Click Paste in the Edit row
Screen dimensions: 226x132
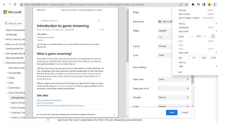point(213,57)
